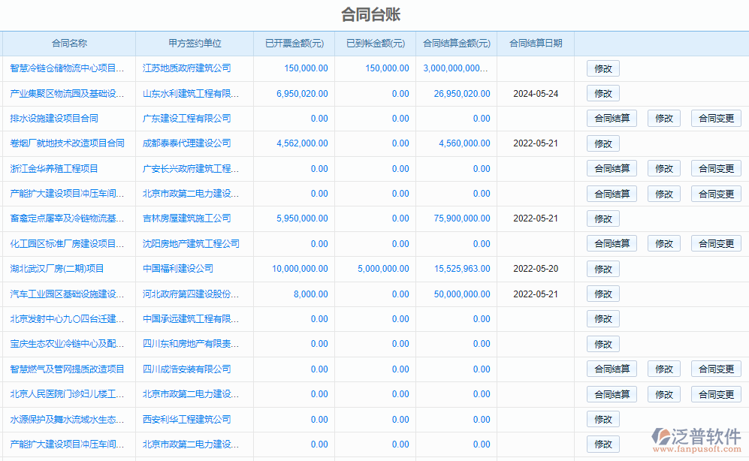The image size is (749, 461).
Task: Click 合同结算 for 化工园区标准厂房建设项目 row
Action: (x=612, y=244)
